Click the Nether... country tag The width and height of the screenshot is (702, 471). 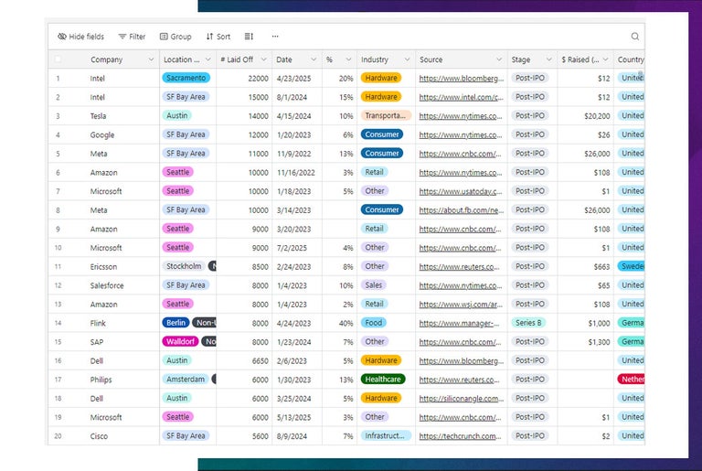[632, 379]
